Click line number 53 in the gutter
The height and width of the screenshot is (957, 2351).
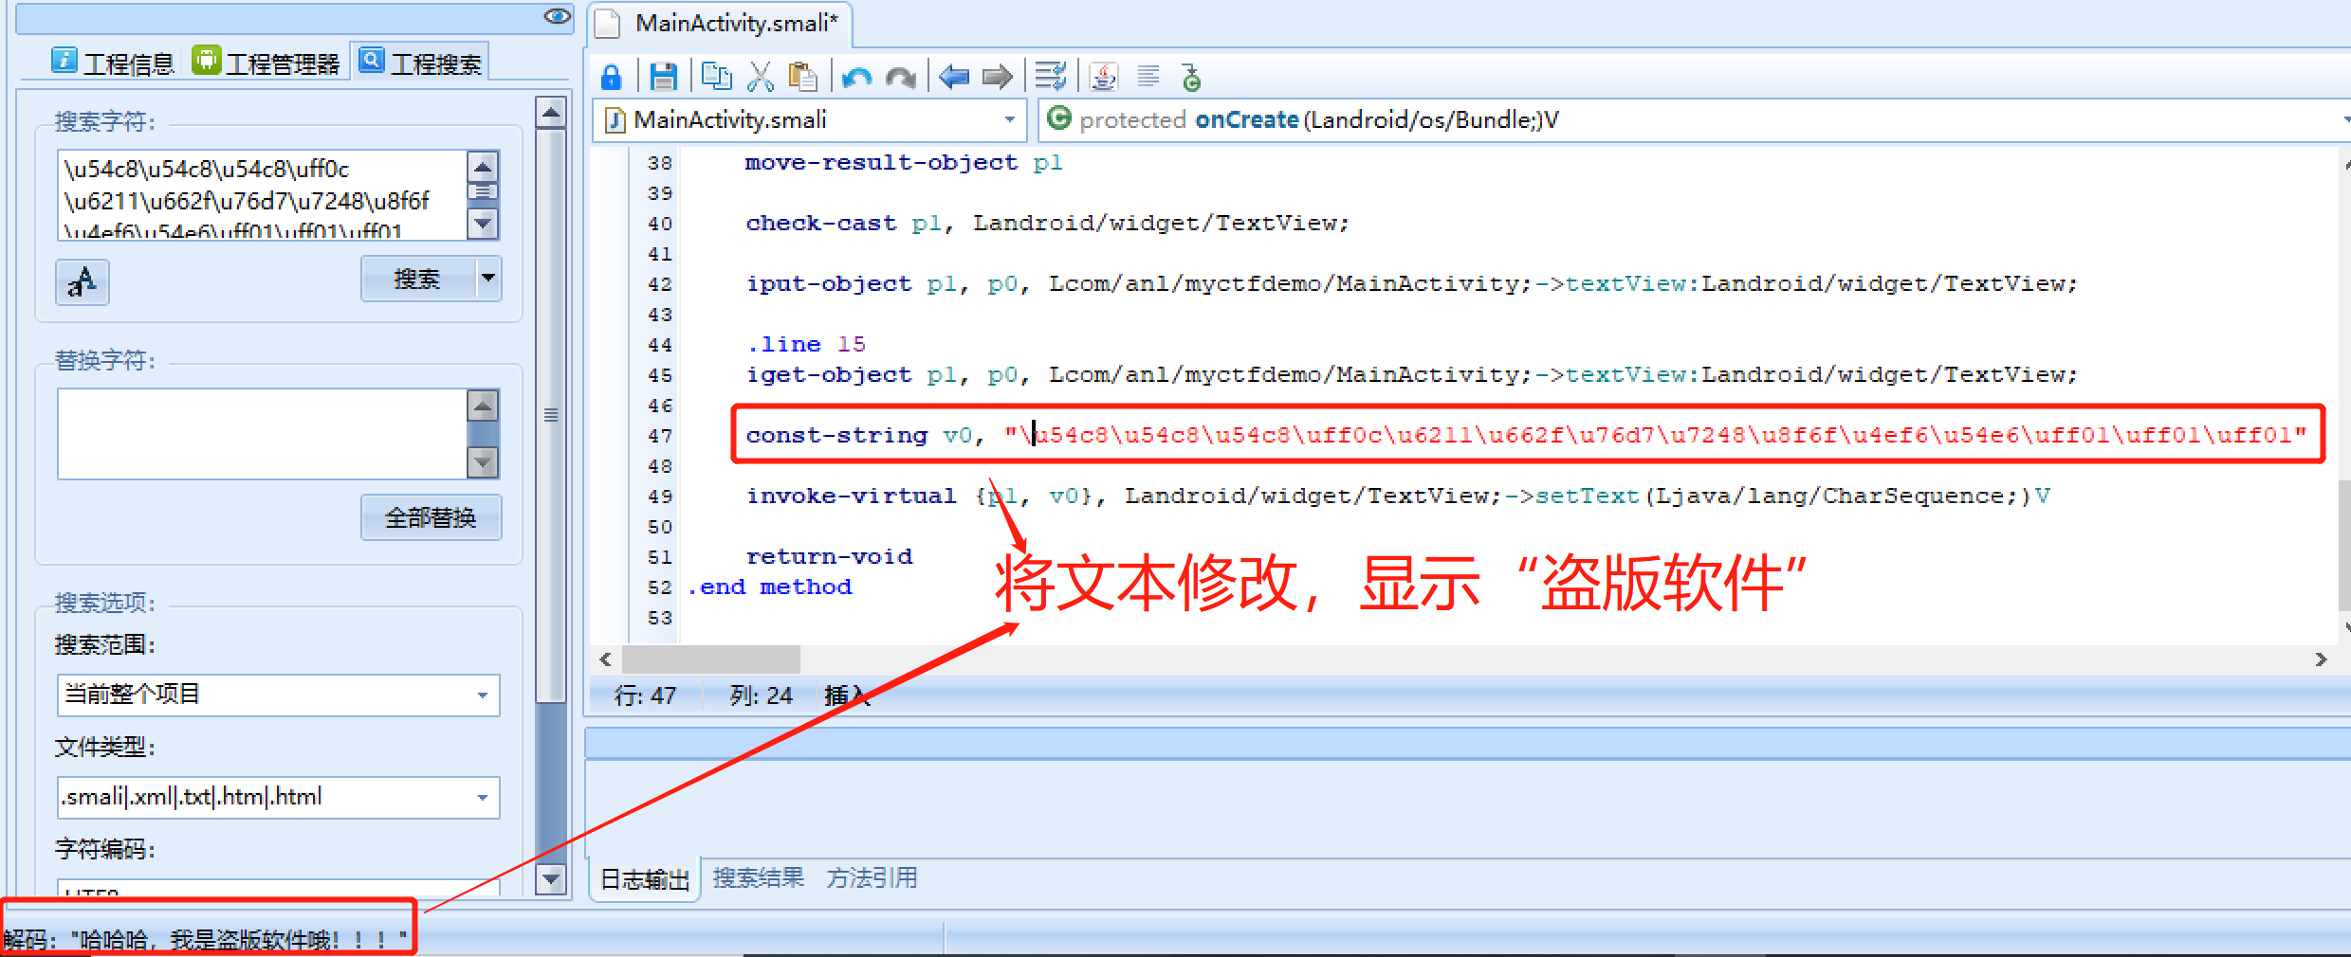pos(660,618)
